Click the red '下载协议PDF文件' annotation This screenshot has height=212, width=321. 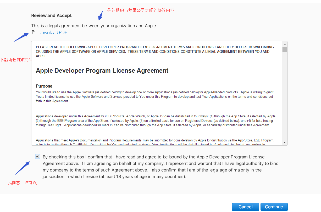pos(16,60)
